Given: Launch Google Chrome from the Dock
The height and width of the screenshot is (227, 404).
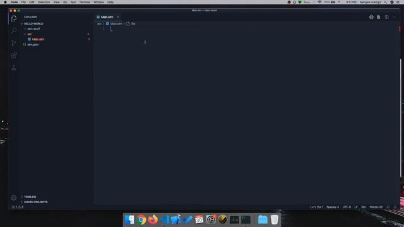Looking at the screenshot, I should pos(141,219).
